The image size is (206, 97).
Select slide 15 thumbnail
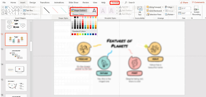(16, 85)
